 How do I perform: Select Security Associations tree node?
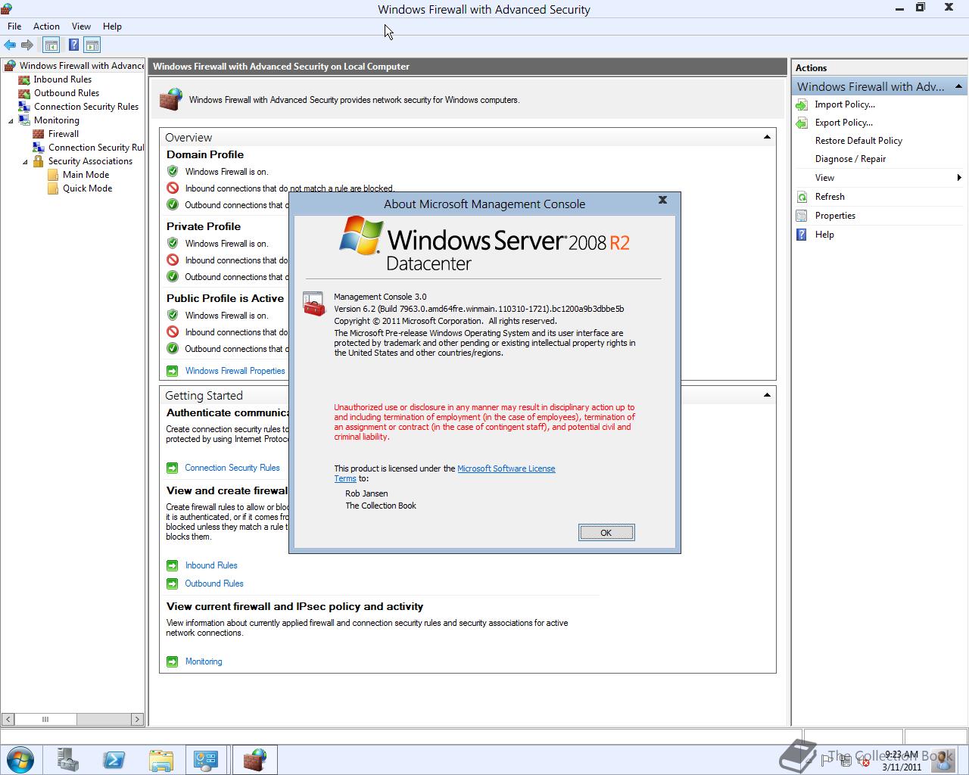90,161
